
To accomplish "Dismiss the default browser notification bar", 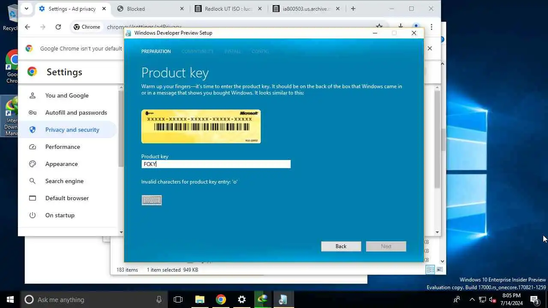I will (x=430, y=48).
